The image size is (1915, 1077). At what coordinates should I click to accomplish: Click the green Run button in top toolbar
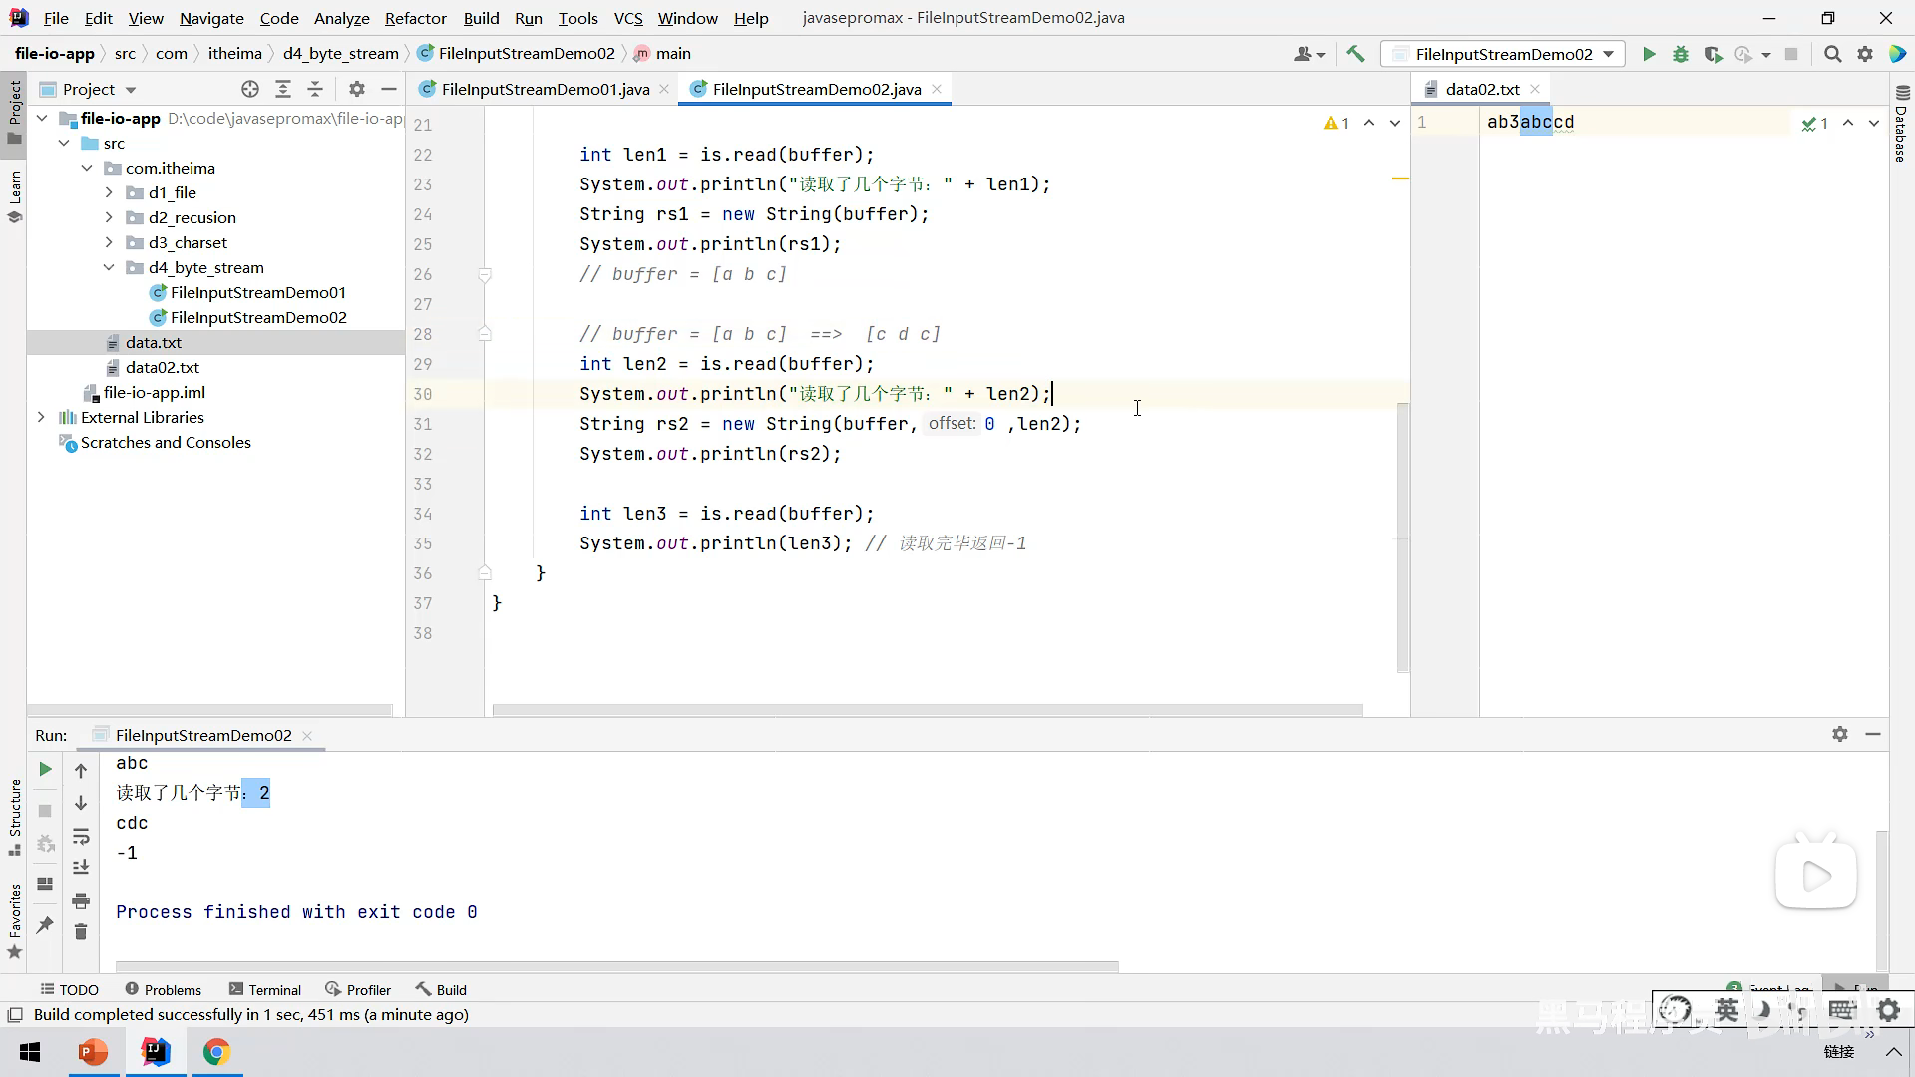(1649, 54)
